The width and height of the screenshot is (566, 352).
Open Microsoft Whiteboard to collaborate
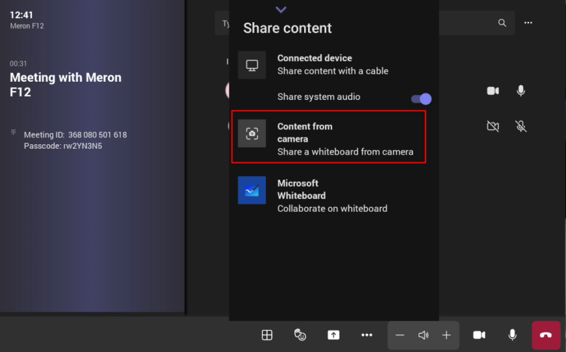pos(332,196)
